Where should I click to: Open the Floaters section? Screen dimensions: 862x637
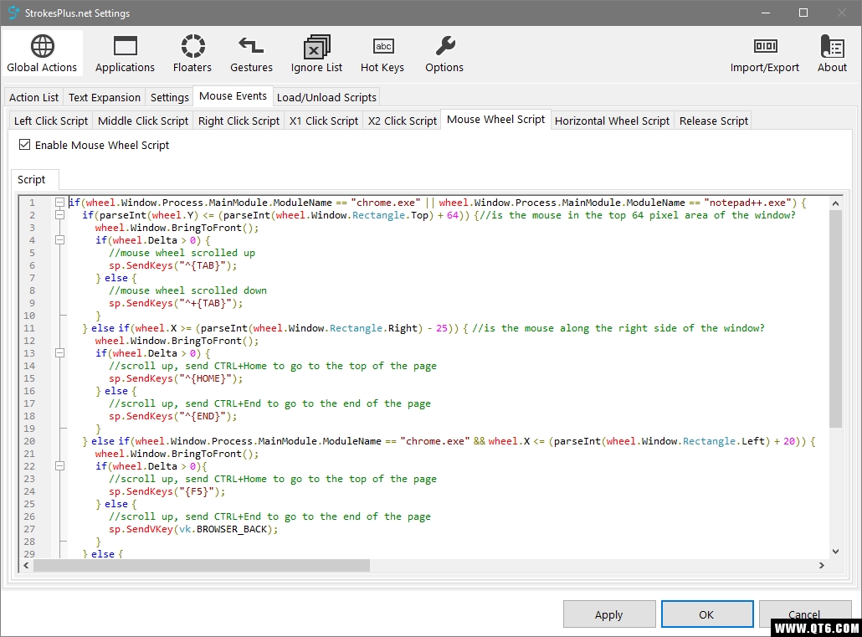[x=192, y=54]
